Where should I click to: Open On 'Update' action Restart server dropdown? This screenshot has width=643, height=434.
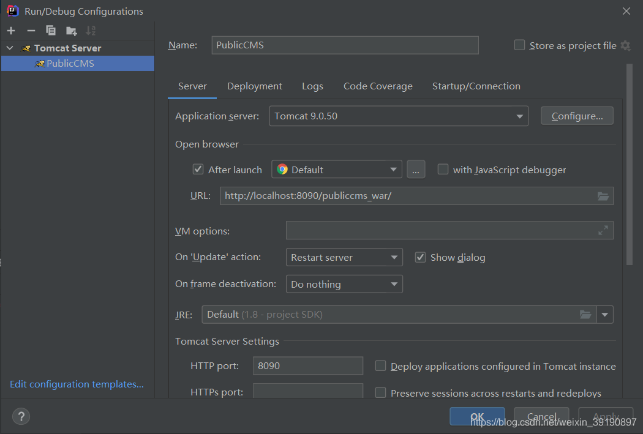pos(344,257)
